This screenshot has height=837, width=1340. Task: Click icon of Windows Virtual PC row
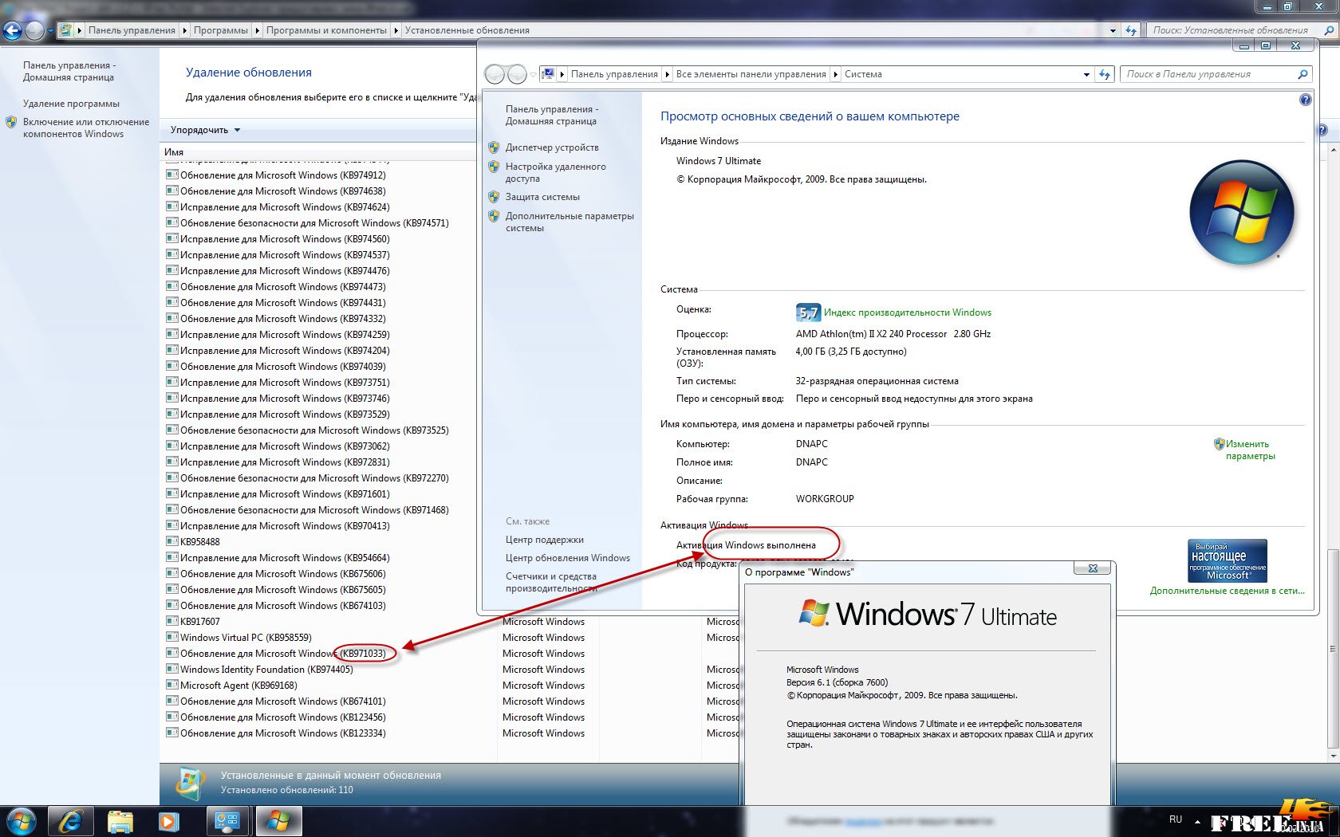coord(171,637)
